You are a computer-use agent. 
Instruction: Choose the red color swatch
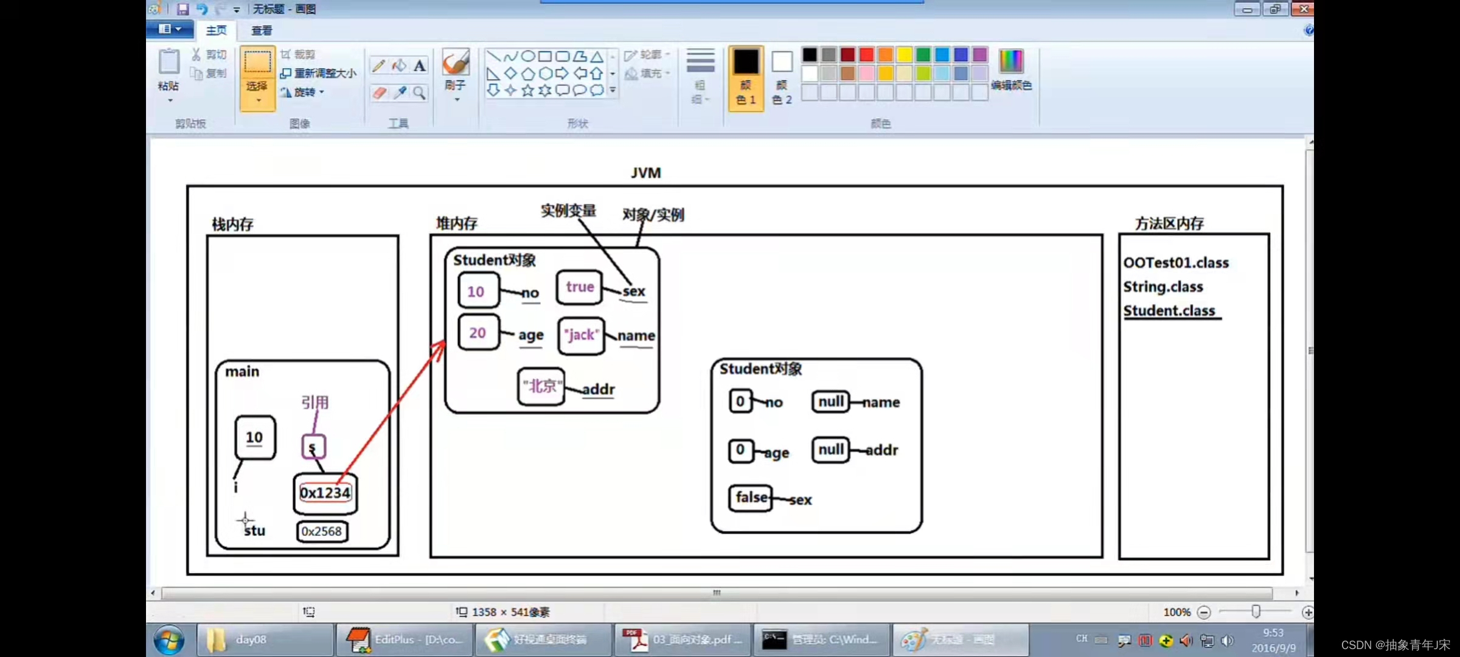866,55
